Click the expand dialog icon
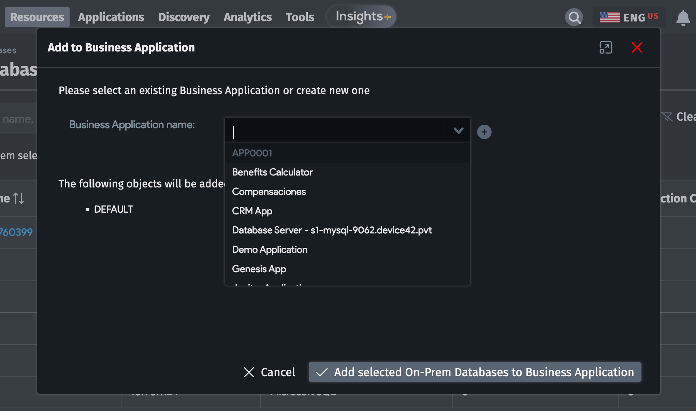This screenshot has height=411, width=696. tap(606, 47)
